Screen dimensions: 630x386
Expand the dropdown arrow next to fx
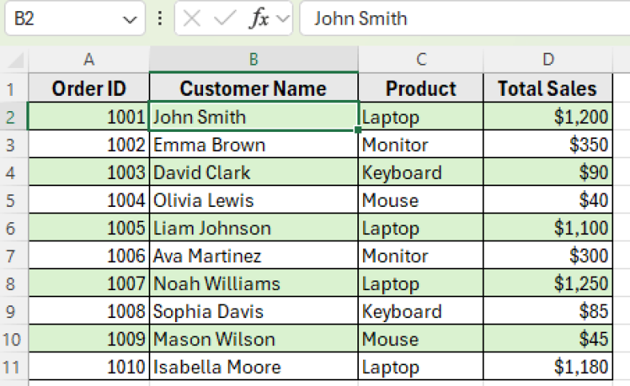(x=283, y=18)
